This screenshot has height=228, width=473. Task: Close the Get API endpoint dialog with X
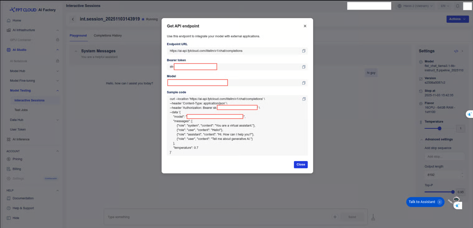click(305, 26)
